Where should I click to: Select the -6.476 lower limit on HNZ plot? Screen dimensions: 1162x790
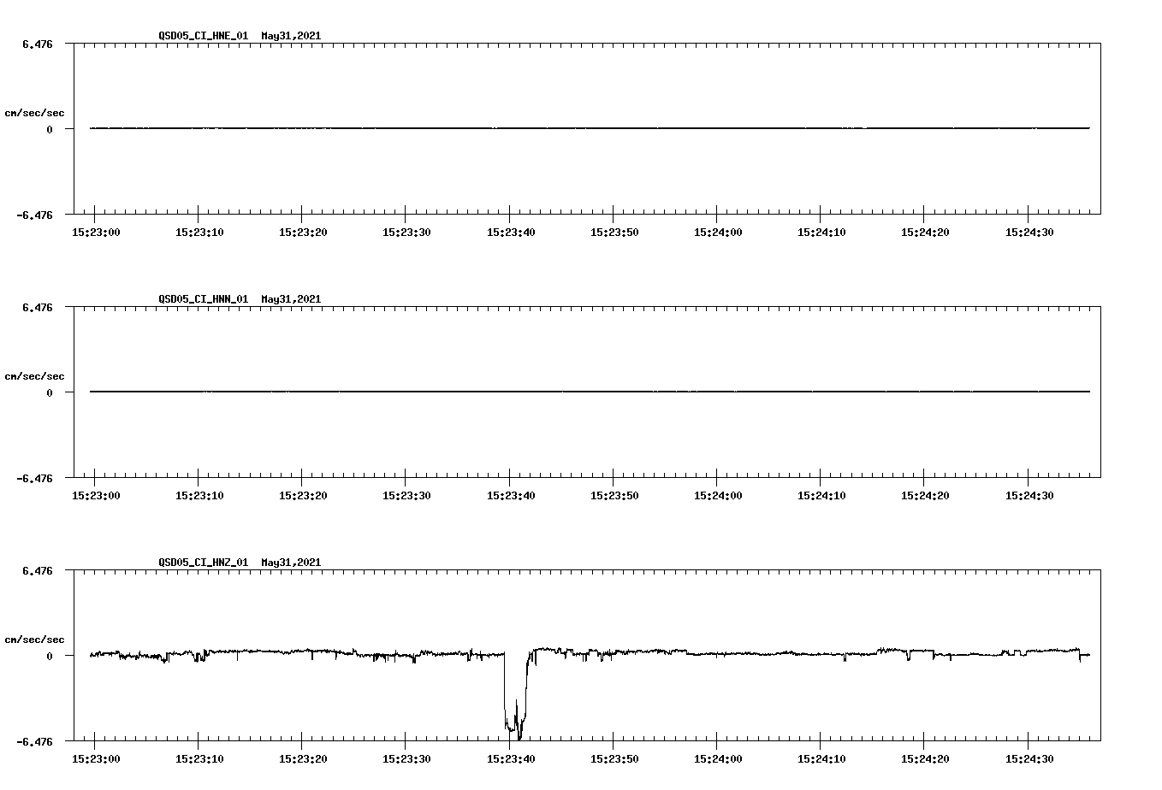click(35, 741)
